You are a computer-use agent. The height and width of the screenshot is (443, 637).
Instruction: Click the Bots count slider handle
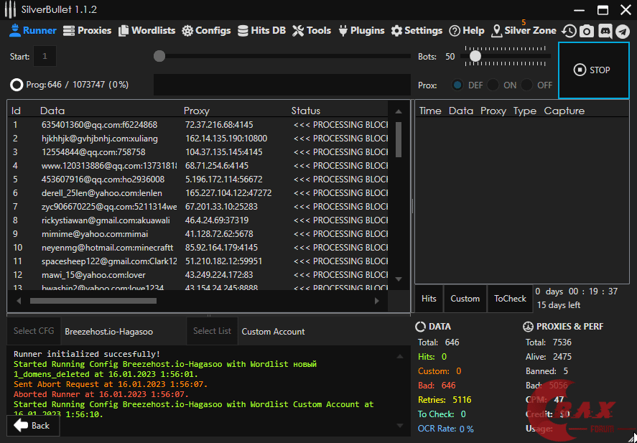[475, 56]
